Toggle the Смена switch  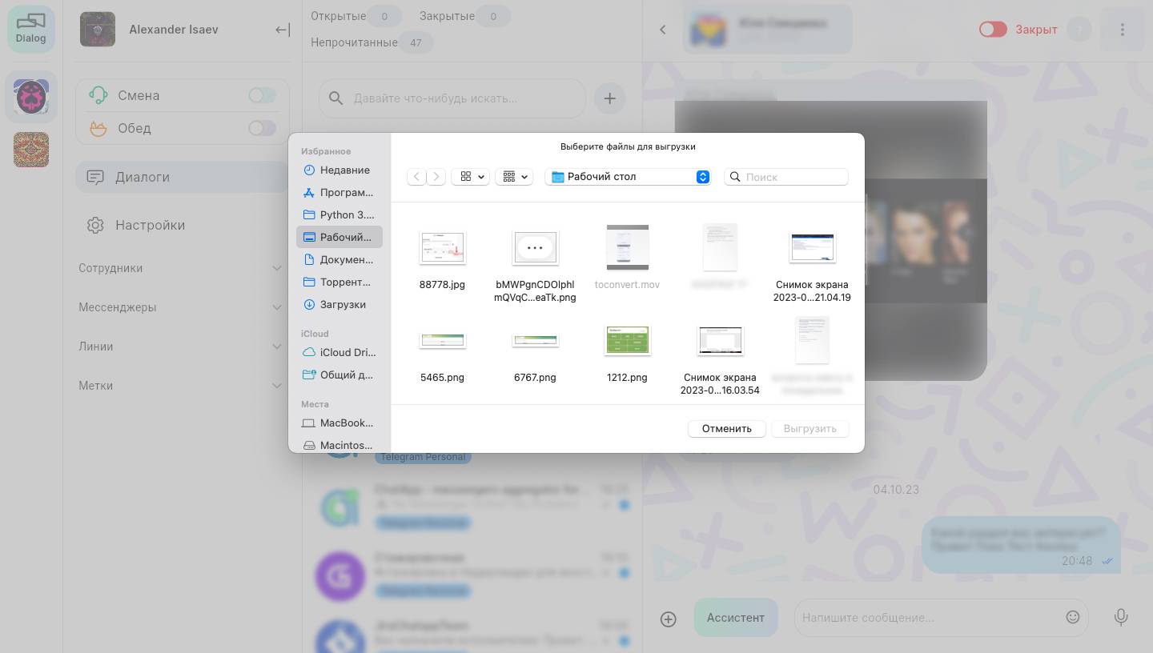[x=262, y=95]
